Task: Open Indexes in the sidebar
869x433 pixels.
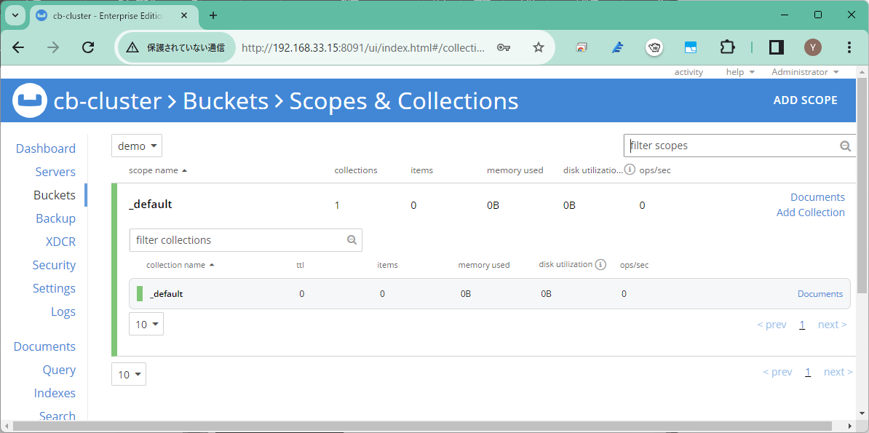Action: pos(55,393)
